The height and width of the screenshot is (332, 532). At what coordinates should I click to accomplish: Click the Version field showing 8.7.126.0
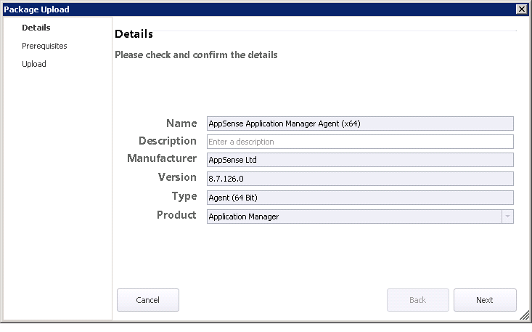click(360, 179)
